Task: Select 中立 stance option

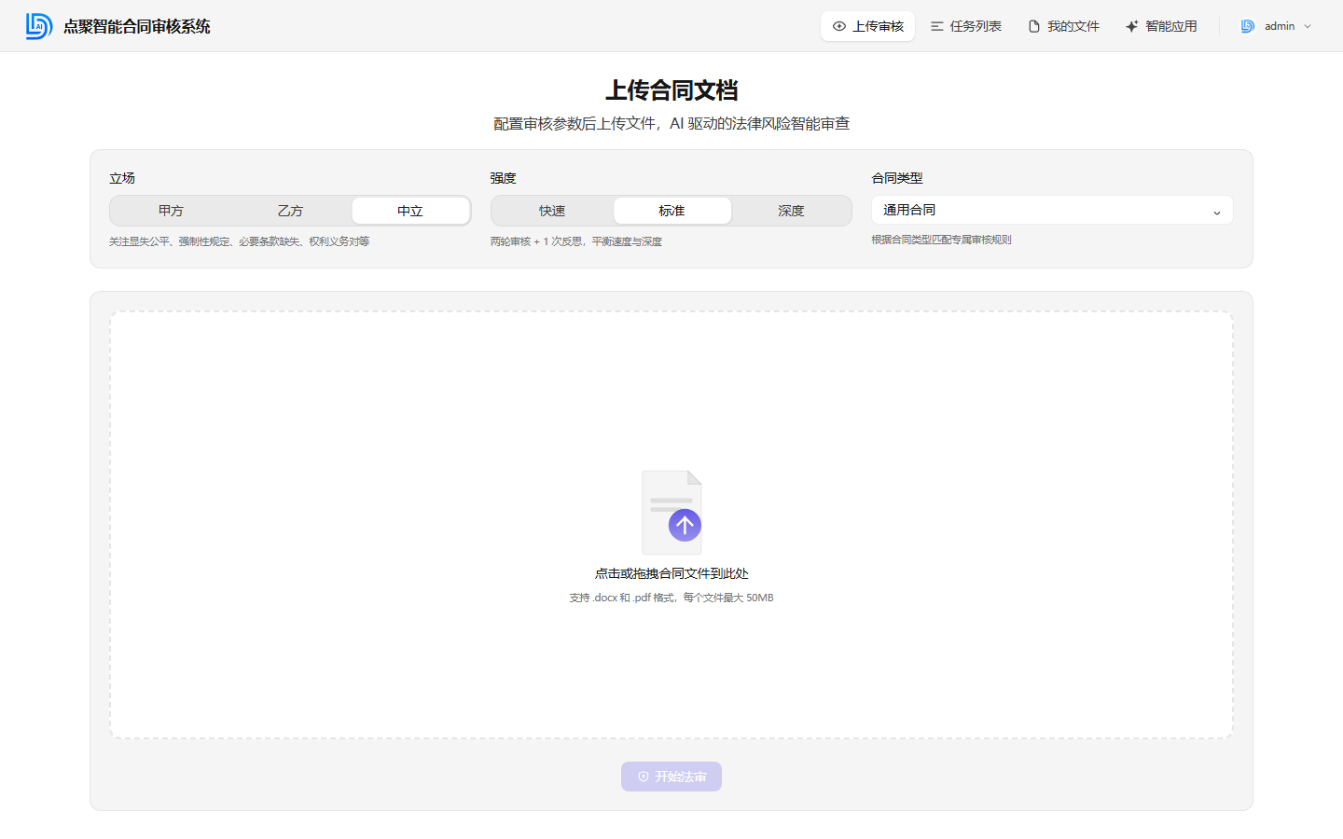Action: (410, 211)
